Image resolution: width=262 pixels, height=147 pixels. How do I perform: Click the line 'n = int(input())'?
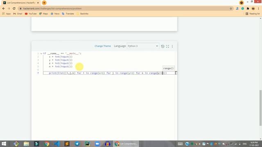[61, 67]
